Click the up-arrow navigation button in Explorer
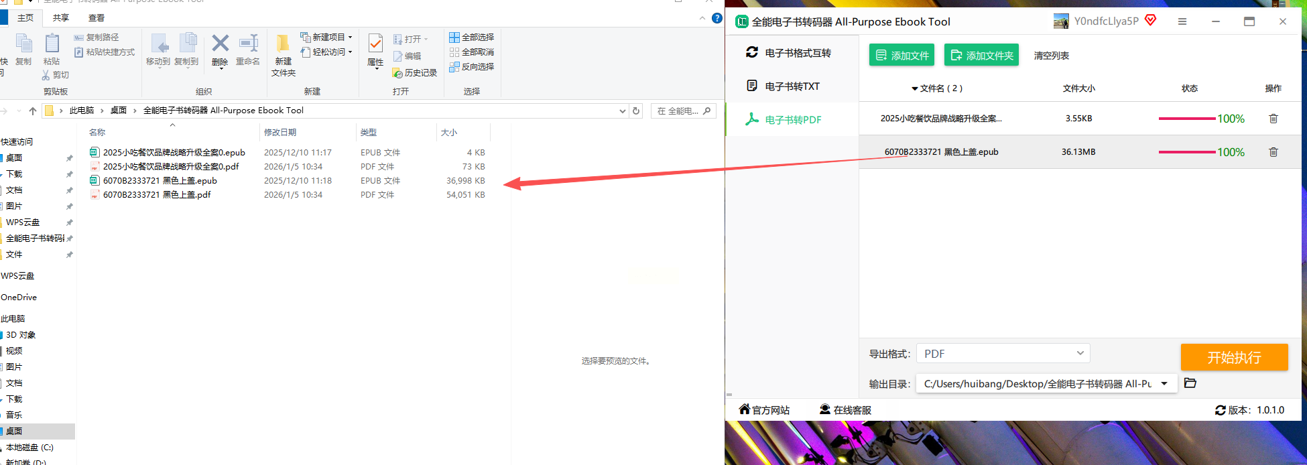1307x465 pixels. point(33,111)
